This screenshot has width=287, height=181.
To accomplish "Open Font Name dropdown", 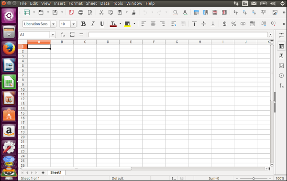I will click(x=53, y=24).
